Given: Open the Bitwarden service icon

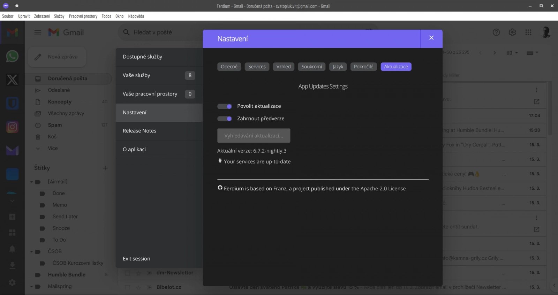Looking at the screenshot, I should pyautogui.click(x=12, y=103).
